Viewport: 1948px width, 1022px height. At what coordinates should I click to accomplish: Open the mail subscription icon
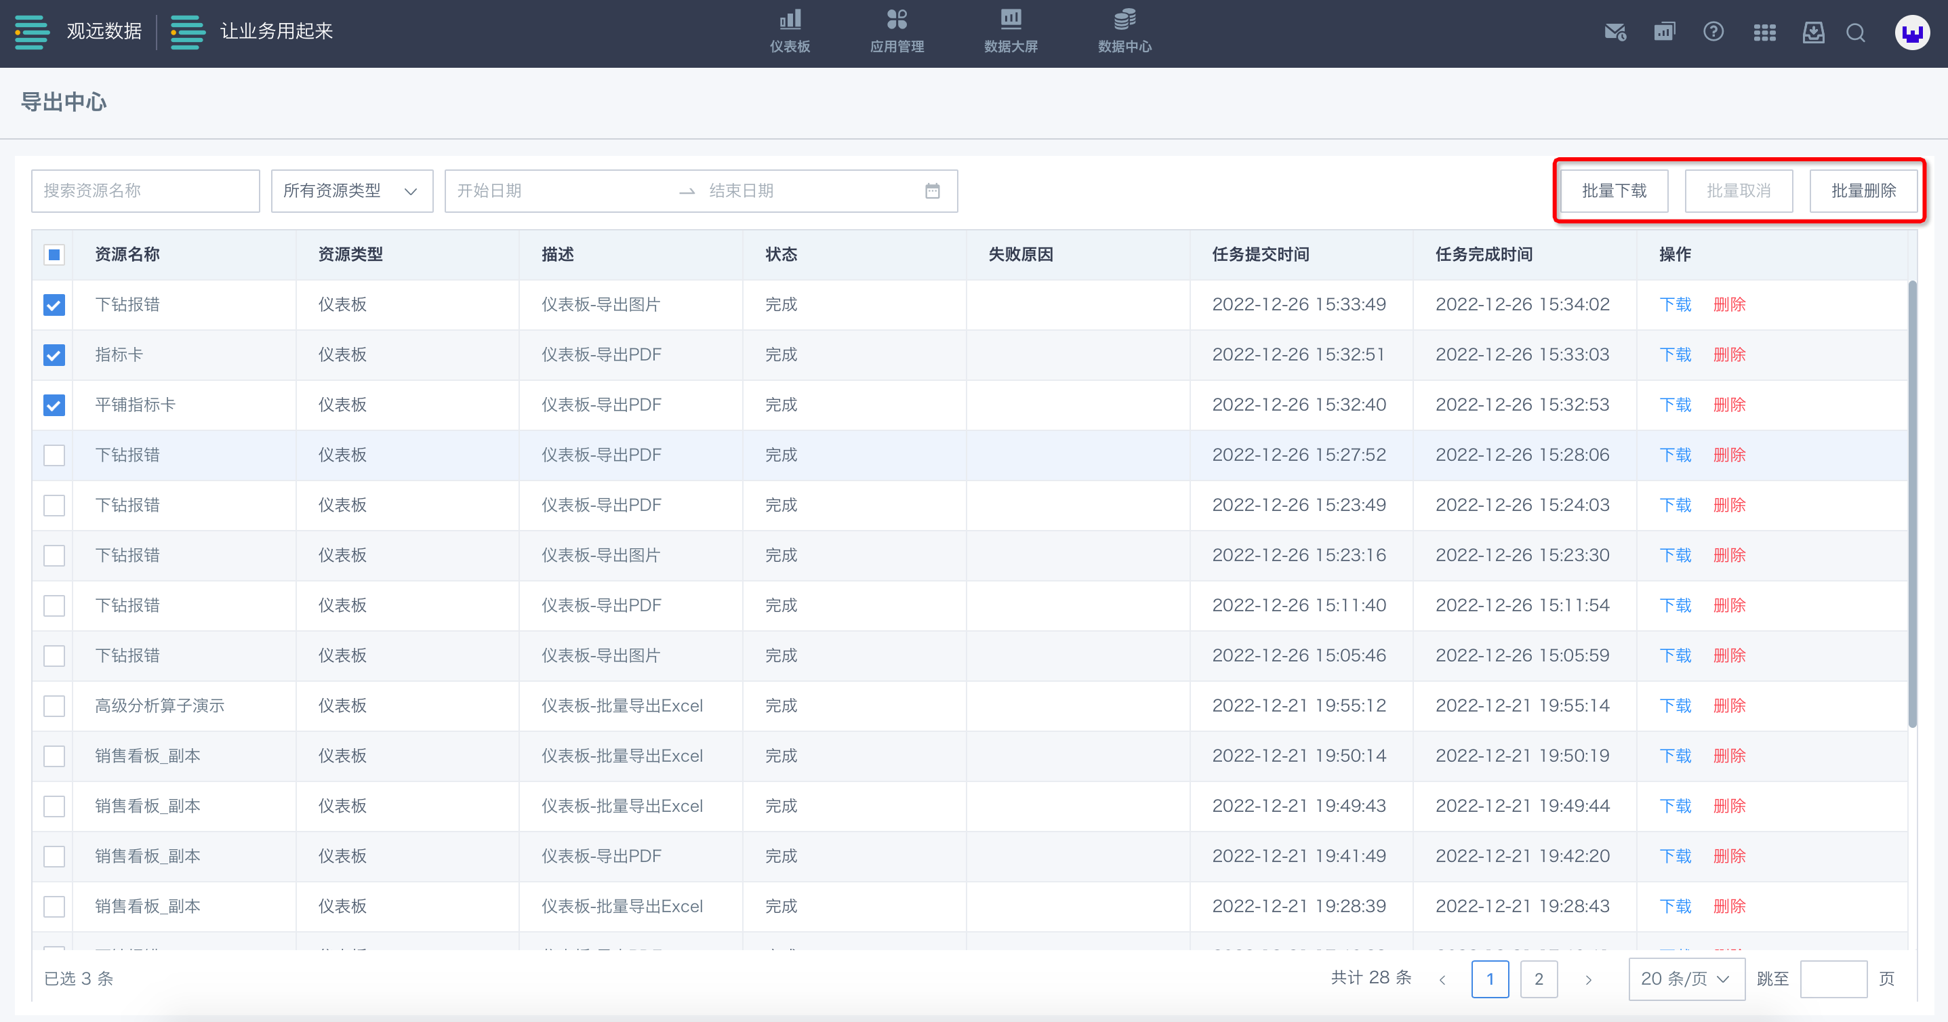point(1615,33)
